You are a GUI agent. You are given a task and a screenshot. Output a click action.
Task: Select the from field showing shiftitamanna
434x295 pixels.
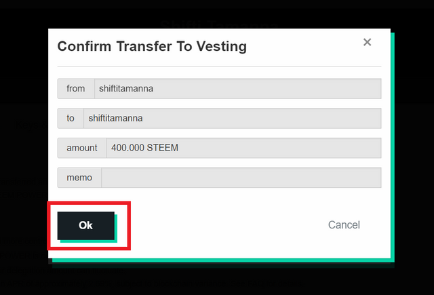tap(238, 89)
